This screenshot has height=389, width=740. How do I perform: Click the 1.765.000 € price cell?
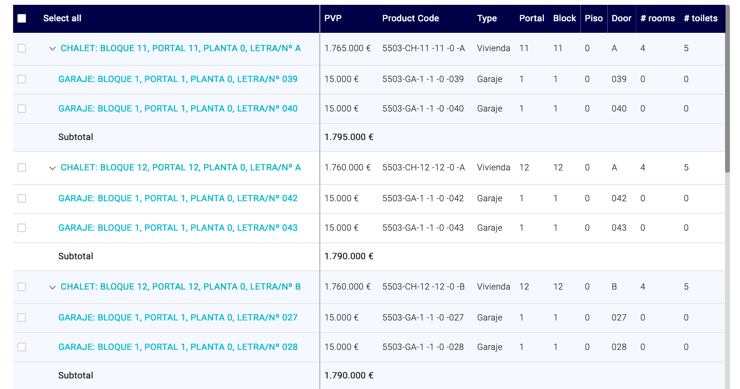pos(347,48)
